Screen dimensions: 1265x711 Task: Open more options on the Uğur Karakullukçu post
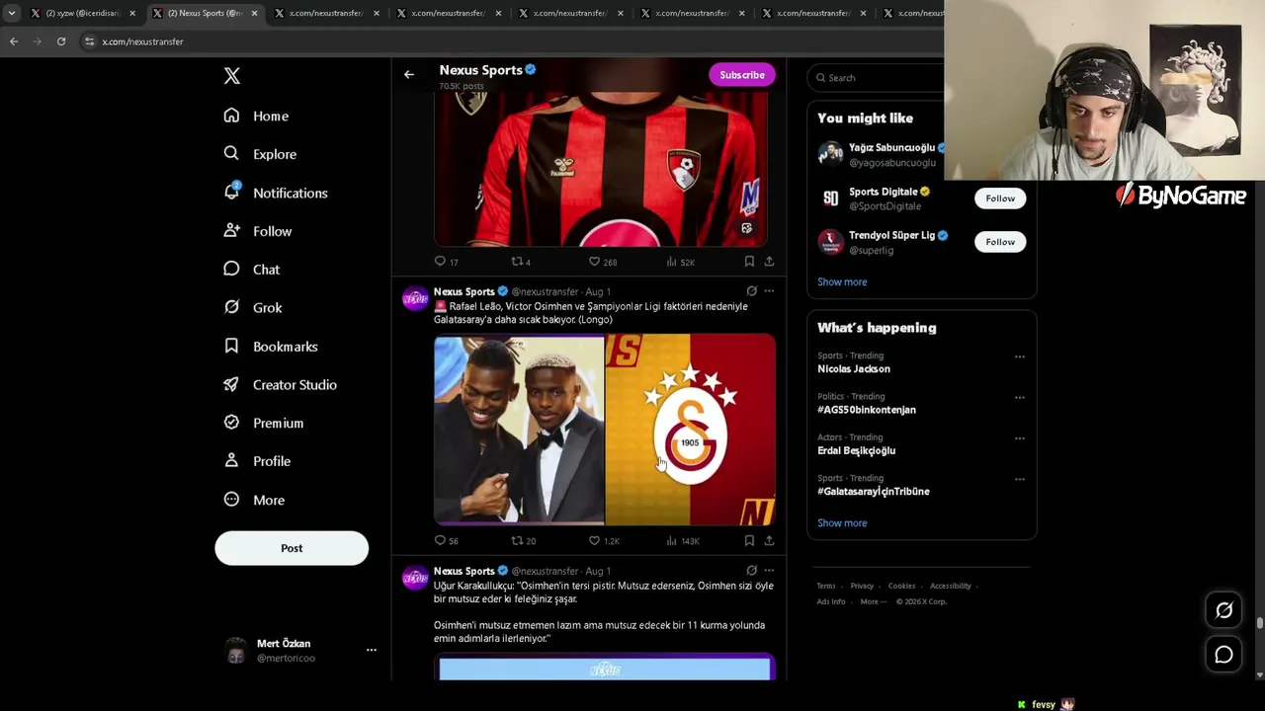pos(769,571)
